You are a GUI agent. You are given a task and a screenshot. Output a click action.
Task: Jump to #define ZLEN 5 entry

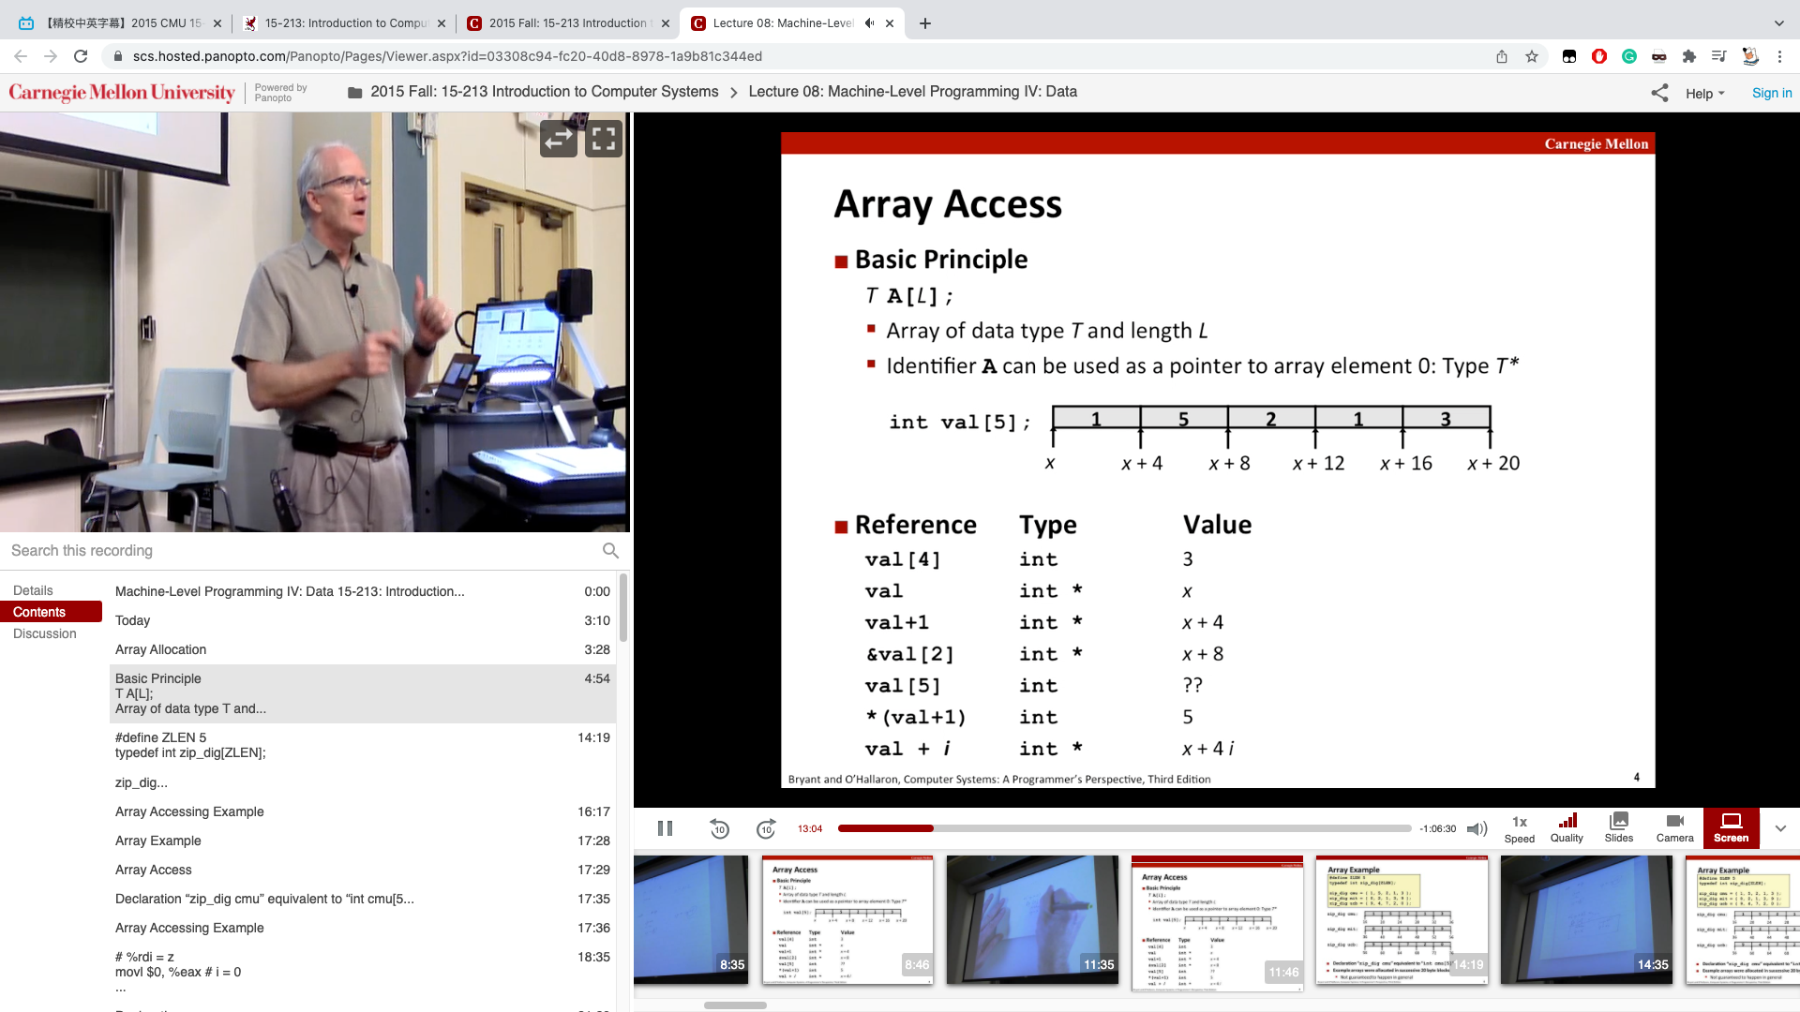pos(363,760)
